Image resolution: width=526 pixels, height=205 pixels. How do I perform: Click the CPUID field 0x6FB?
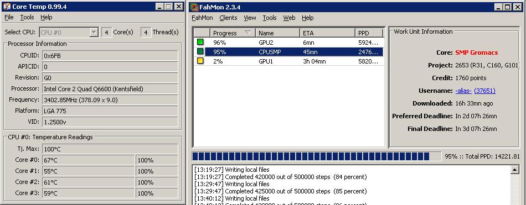click(110, 56)
